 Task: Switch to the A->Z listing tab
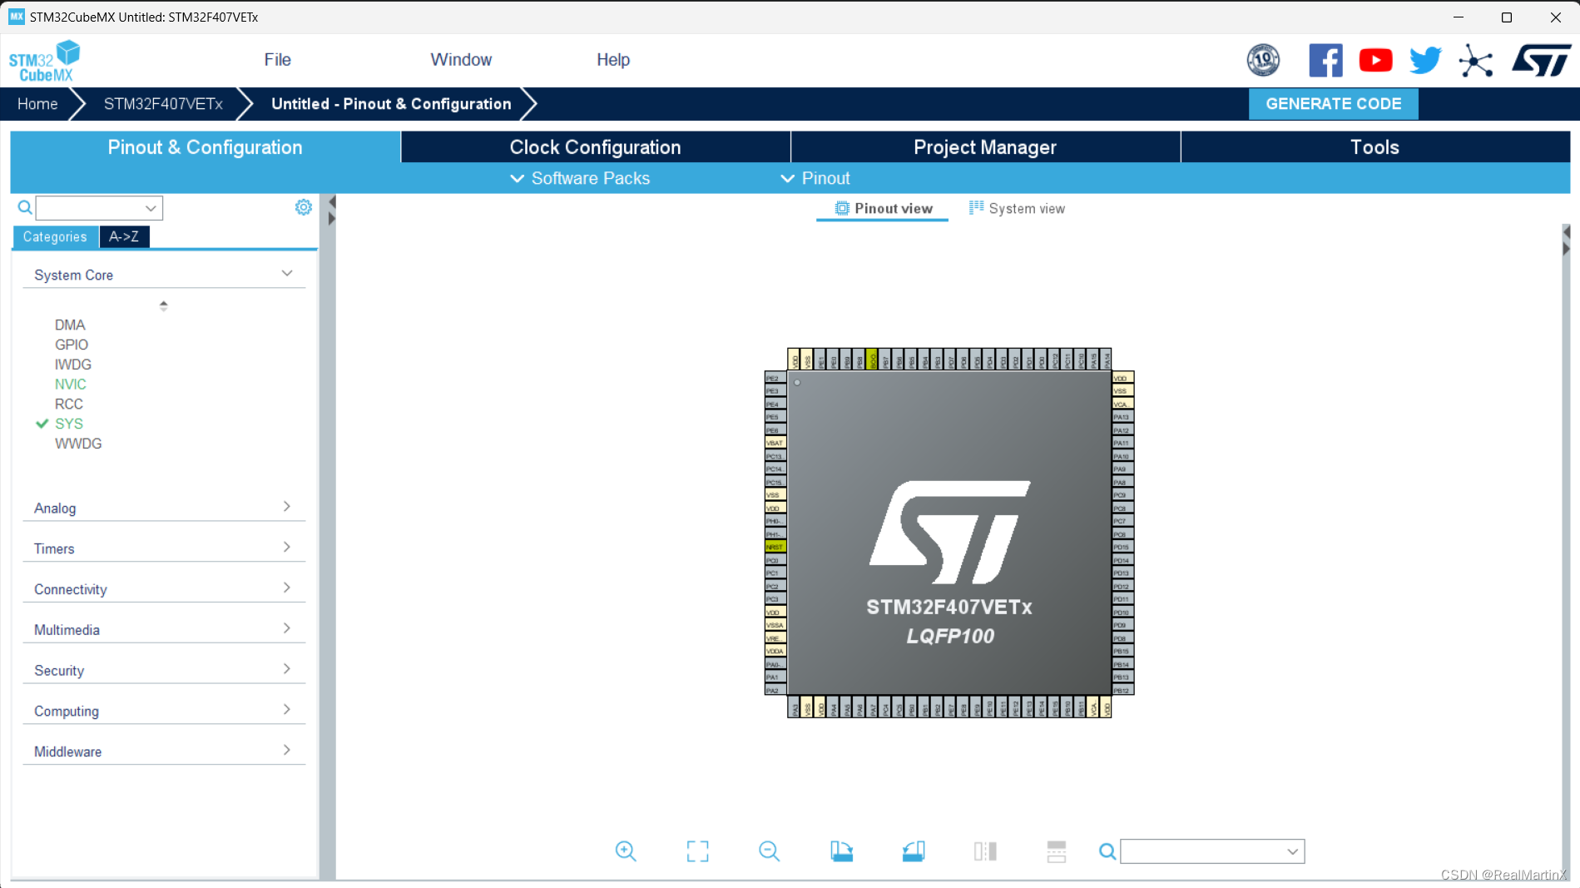point(124,236)
